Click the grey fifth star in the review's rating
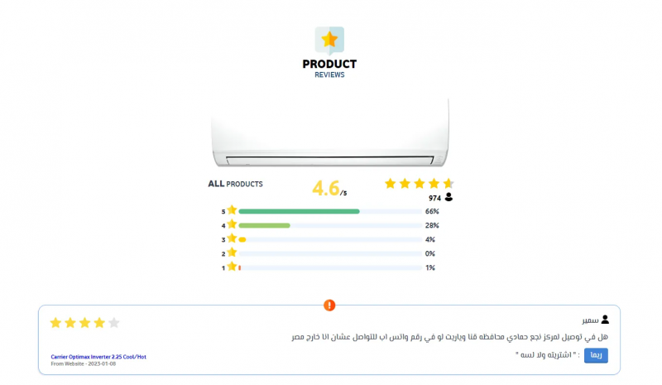The image size is (662, 385). pyautogui.click(x=114, y=322)
